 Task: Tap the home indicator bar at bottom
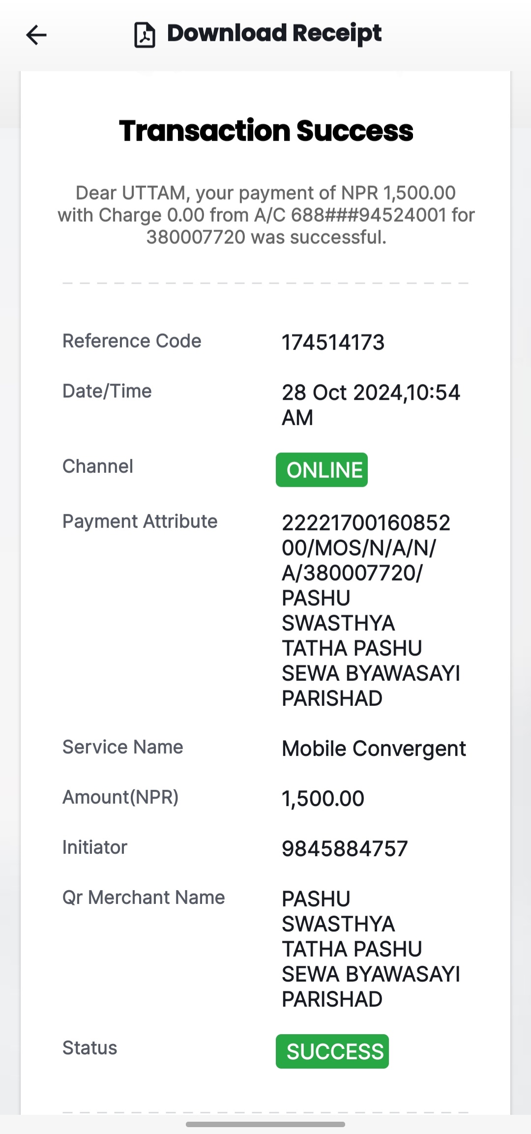(x=265, y=1124)
